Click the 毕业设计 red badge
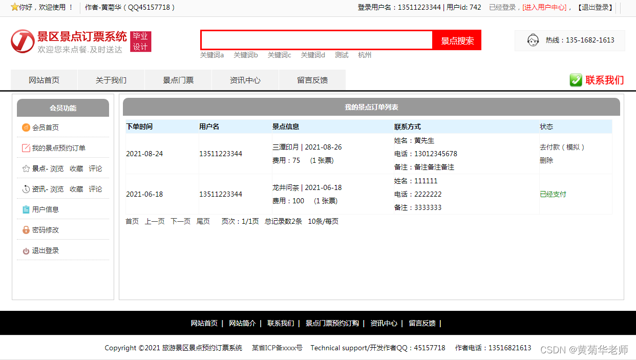 (x=140, y=41)
